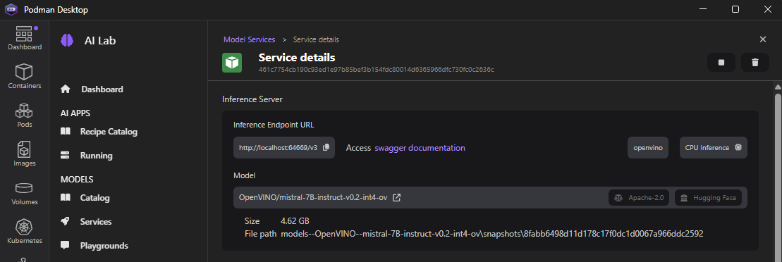
Task: Maximize the Podman Desktop window
Action: [735, 9]
